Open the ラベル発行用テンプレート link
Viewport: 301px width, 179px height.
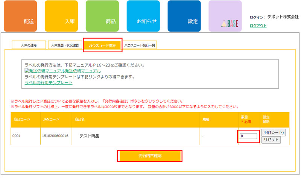click(48, 82)
